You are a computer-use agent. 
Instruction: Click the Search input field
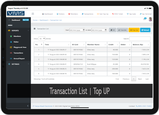click(140, 39)
